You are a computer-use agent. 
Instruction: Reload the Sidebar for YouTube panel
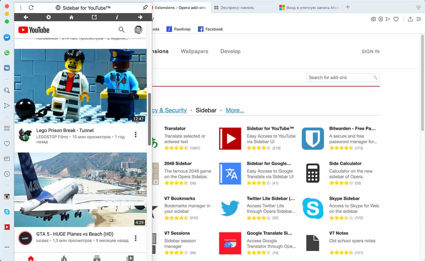click(31, 8)
